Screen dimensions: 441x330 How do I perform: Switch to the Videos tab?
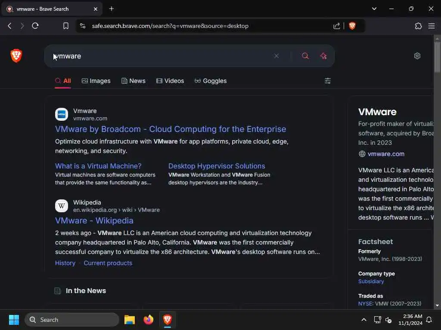click(170, 81)
